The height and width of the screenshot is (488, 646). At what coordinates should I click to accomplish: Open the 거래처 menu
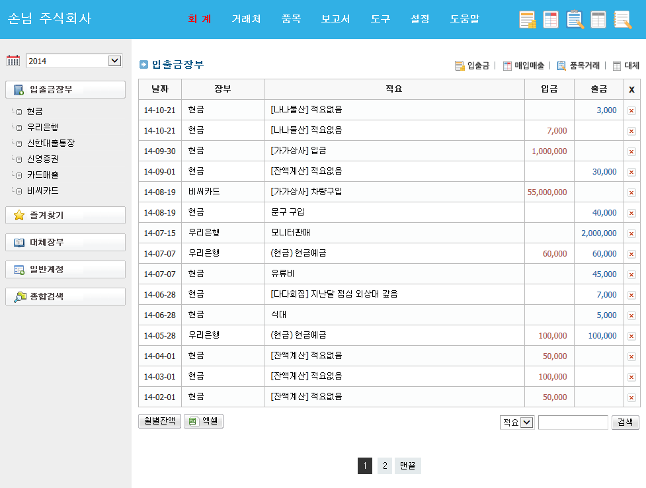pos(246,19)
